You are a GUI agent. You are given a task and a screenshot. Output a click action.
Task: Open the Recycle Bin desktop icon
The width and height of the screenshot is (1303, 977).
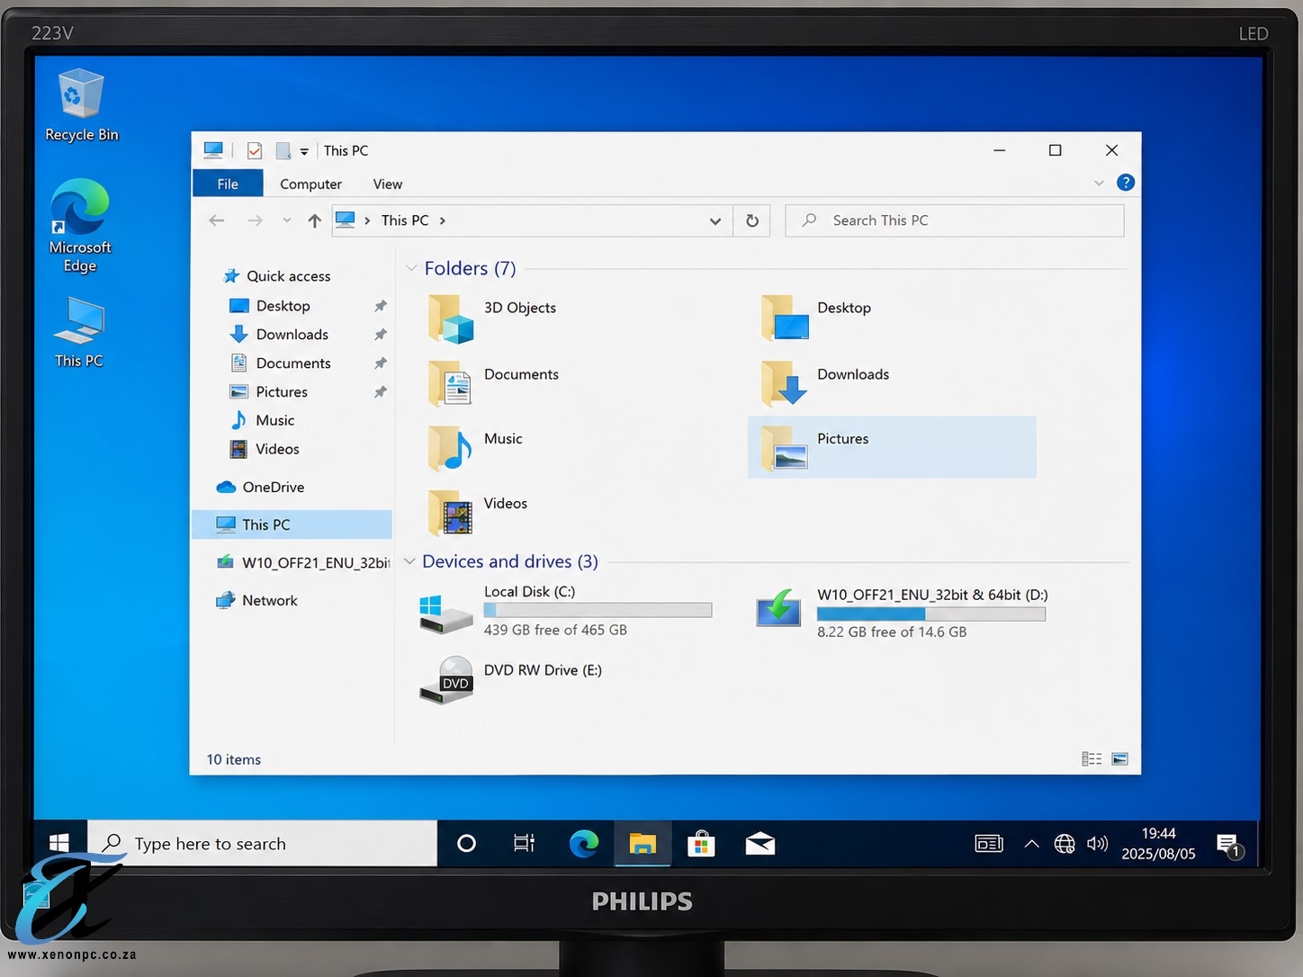click(81, 105)
